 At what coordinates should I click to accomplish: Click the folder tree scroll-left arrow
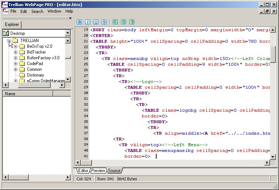[x=5, y=85]
